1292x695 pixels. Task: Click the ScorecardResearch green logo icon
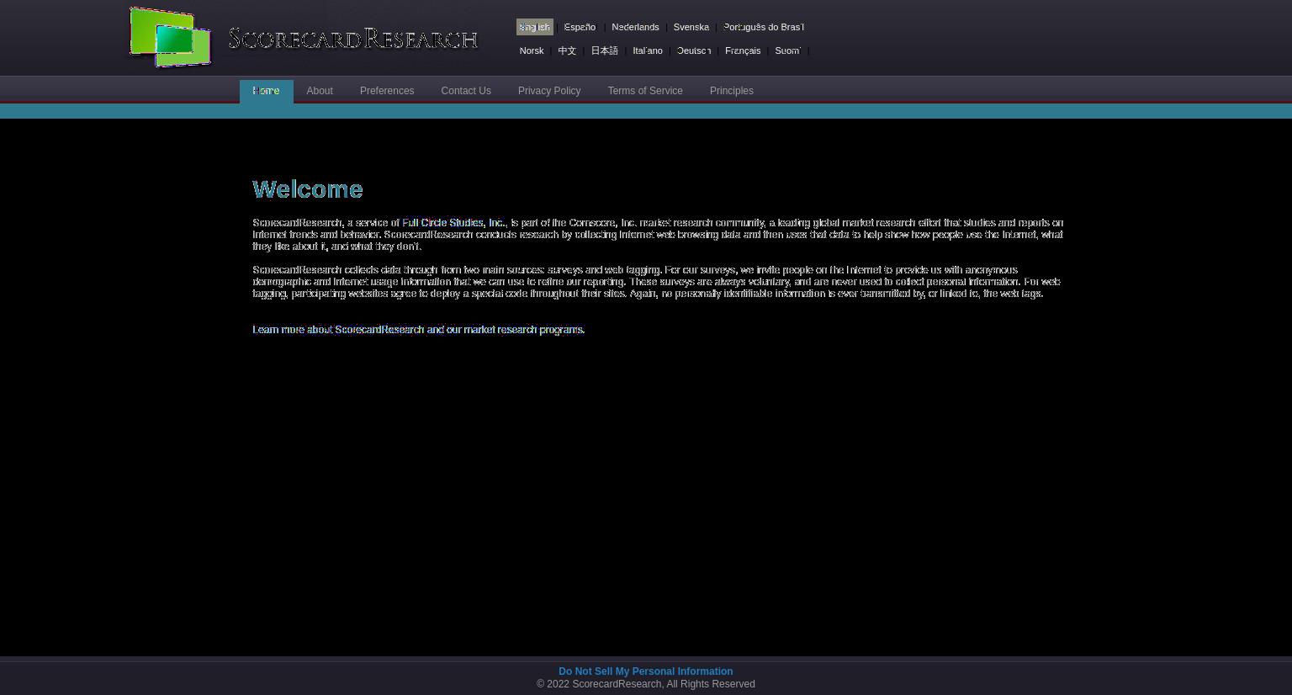tap(169, 37)
